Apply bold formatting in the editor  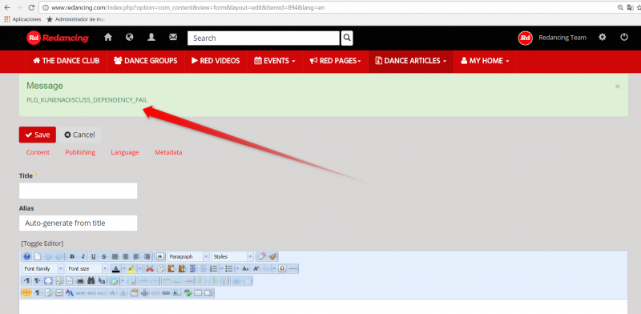pyautogui.click(x=72, y=257)
